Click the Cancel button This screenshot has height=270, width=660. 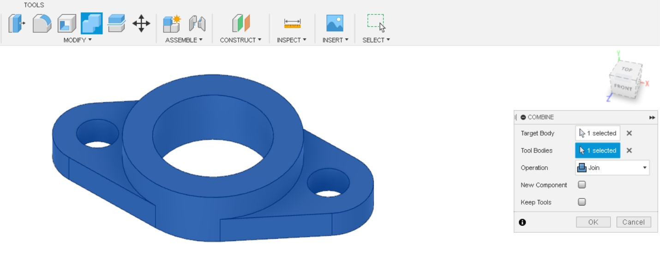pos(633,222)
